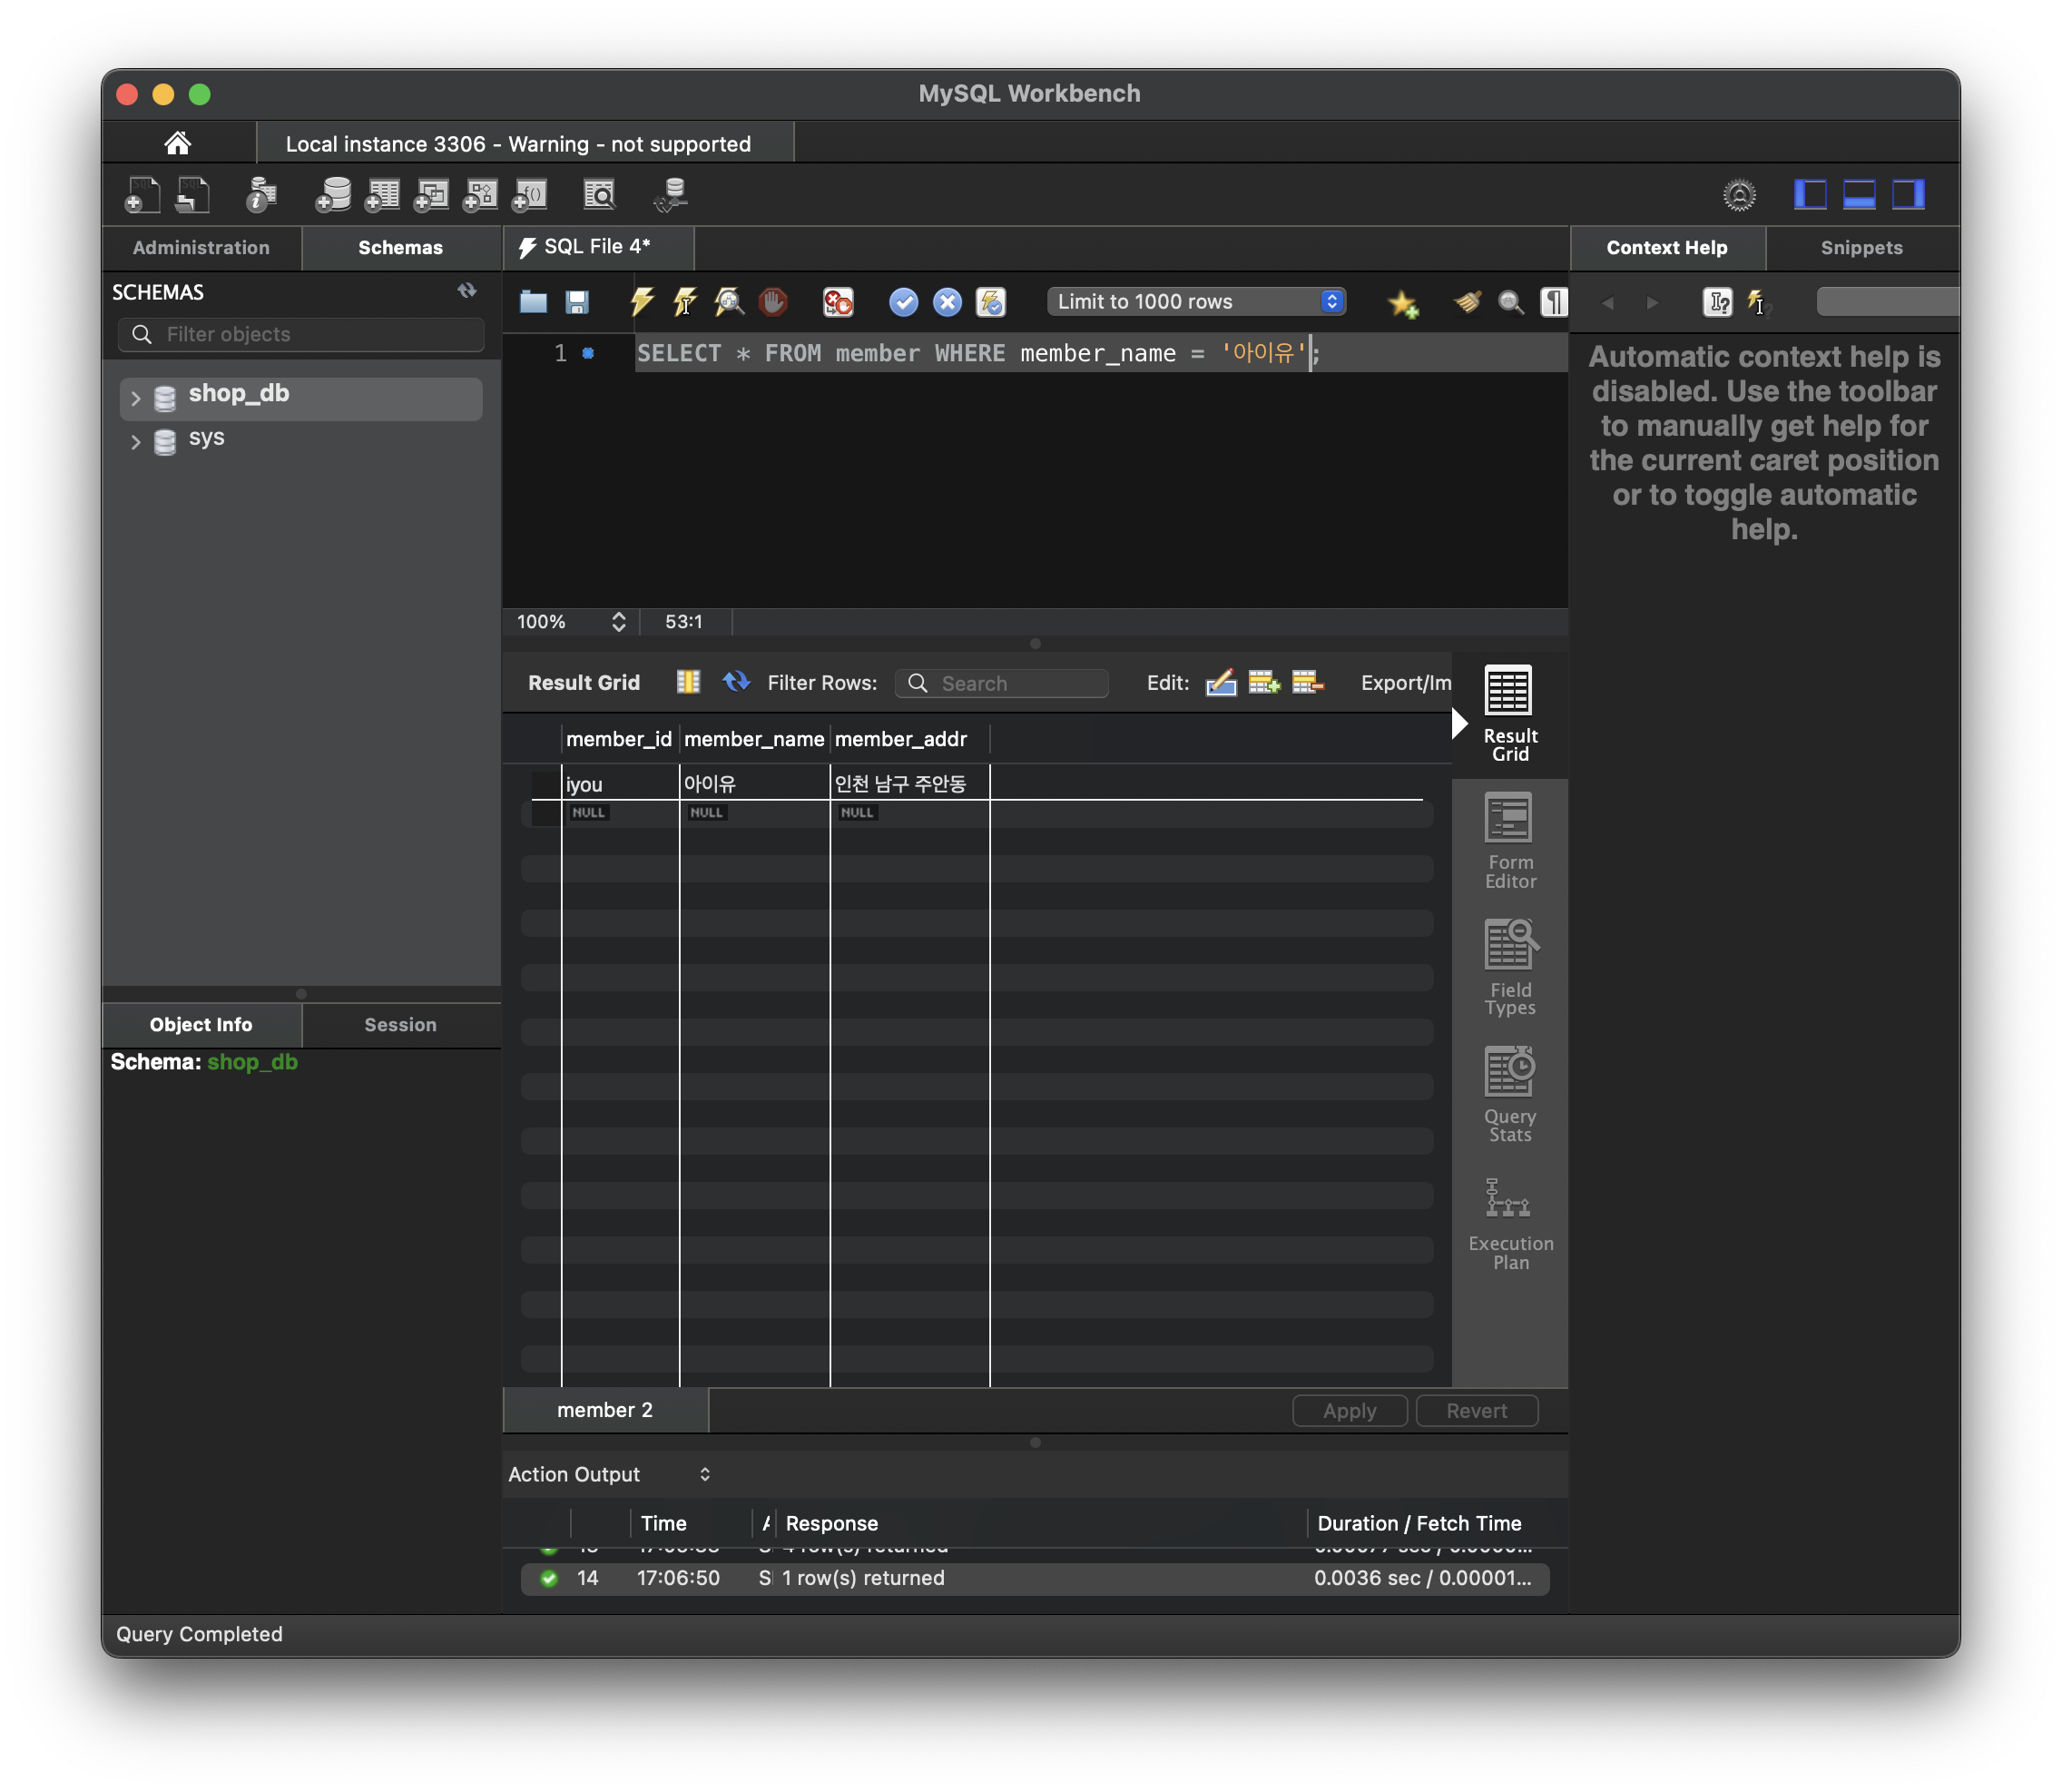Image resolution: width=2062 pixels, height=1792 pixels.
Task: Click the create new view icon
Action: tap(431, 194)
